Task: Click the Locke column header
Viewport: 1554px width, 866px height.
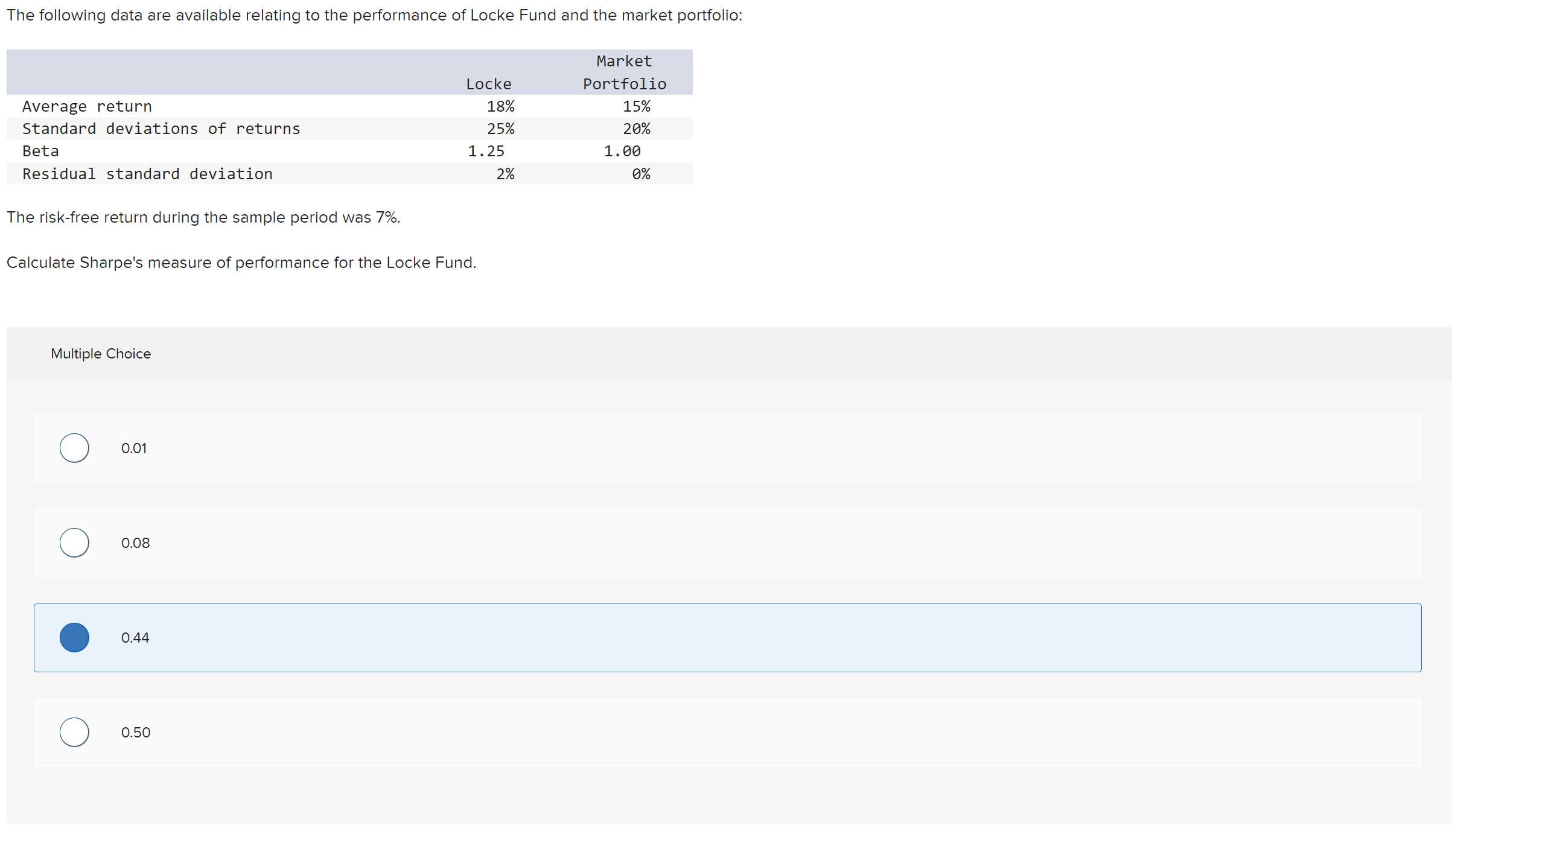Action: click(488, 84)
